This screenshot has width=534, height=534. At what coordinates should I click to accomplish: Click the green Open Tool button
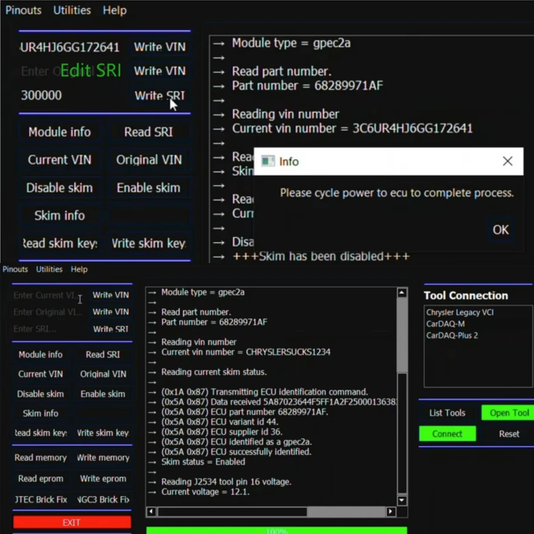[x=509, y=413]
